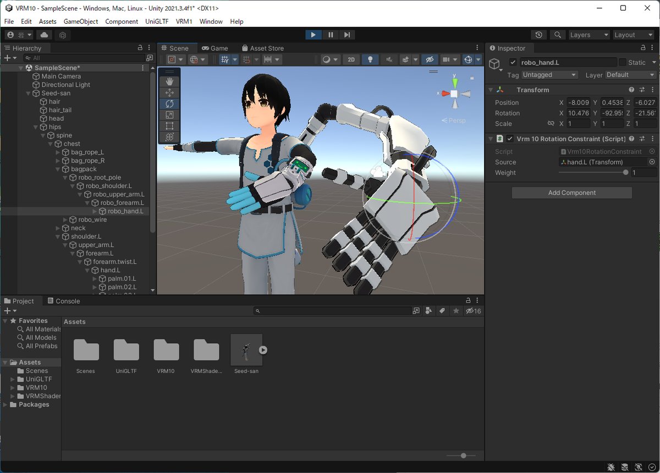Click the Pause button

pos(330,35)
